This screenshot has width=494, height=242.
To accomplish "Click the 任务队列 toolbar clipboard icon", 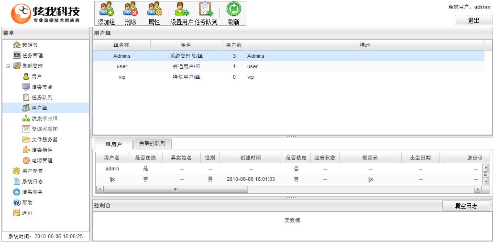I will pos(206,9).
